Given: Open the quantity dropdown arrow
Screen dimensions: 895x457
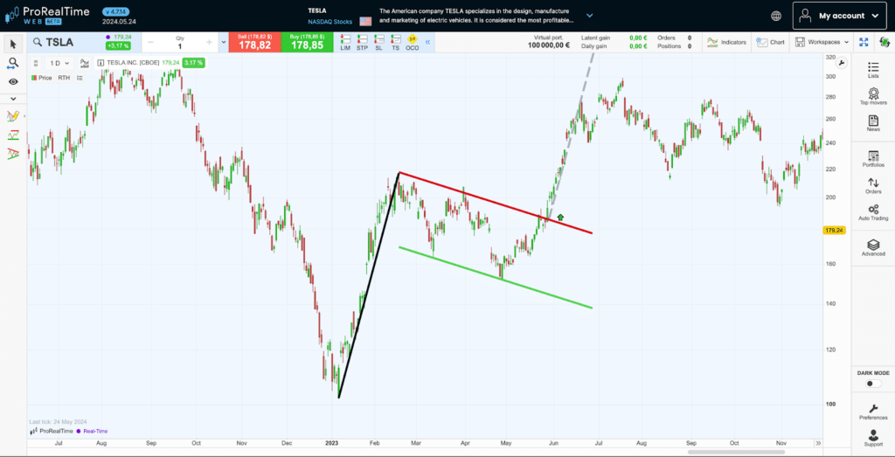Looking at the screenshot, I should point(223,42).
